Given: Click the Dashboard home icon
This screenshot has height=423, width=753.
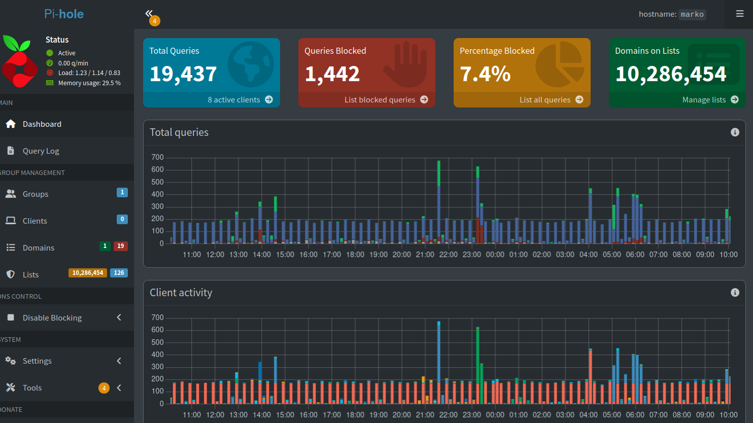Looking at the screenshot, I should pyautogui.click(x=11, y=124).
